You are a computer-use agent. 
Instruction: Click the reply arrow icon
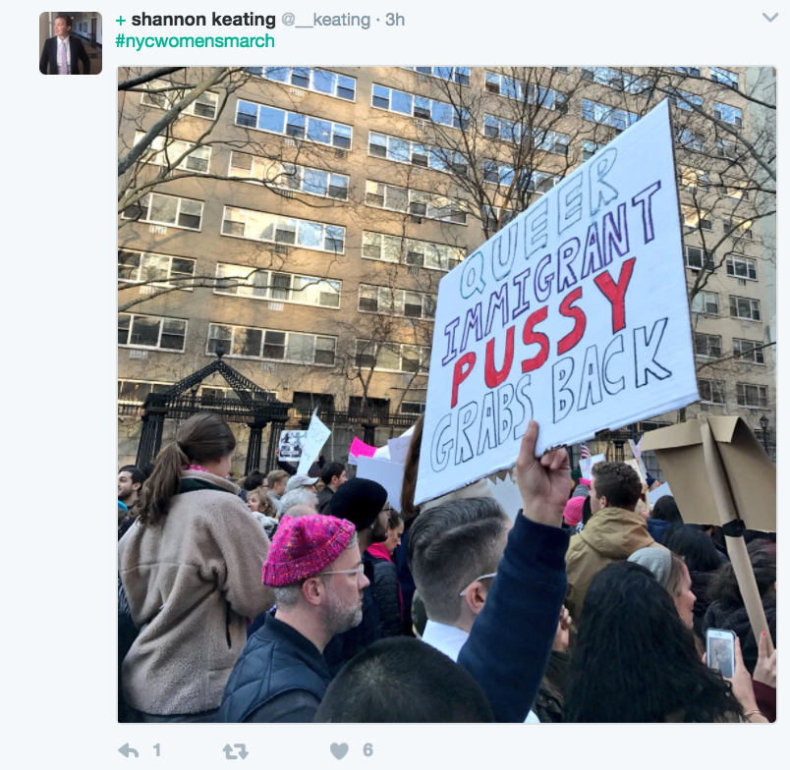click(129, 751)
